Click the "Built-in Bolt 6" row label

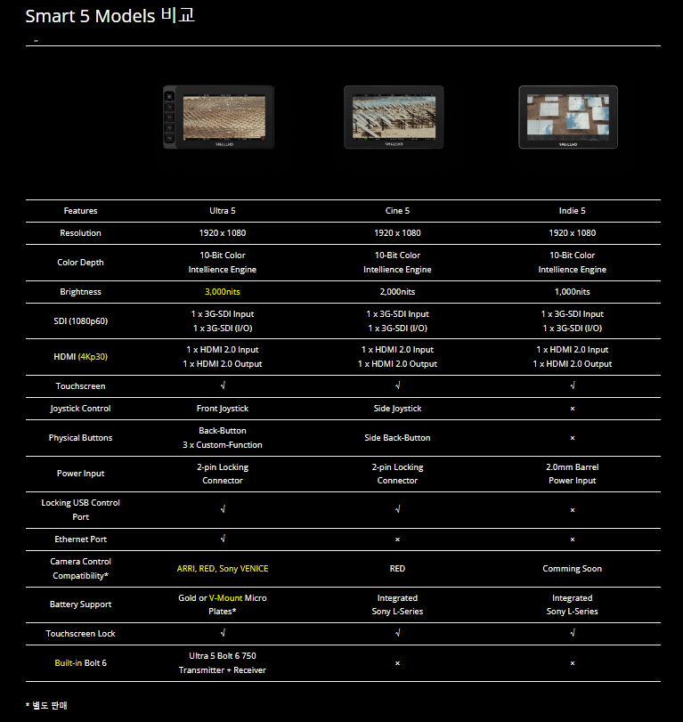coord(81,663)
